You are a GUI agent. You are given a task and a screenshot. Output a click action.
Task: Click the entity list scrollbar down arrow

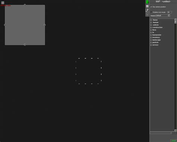click(176, 130)
